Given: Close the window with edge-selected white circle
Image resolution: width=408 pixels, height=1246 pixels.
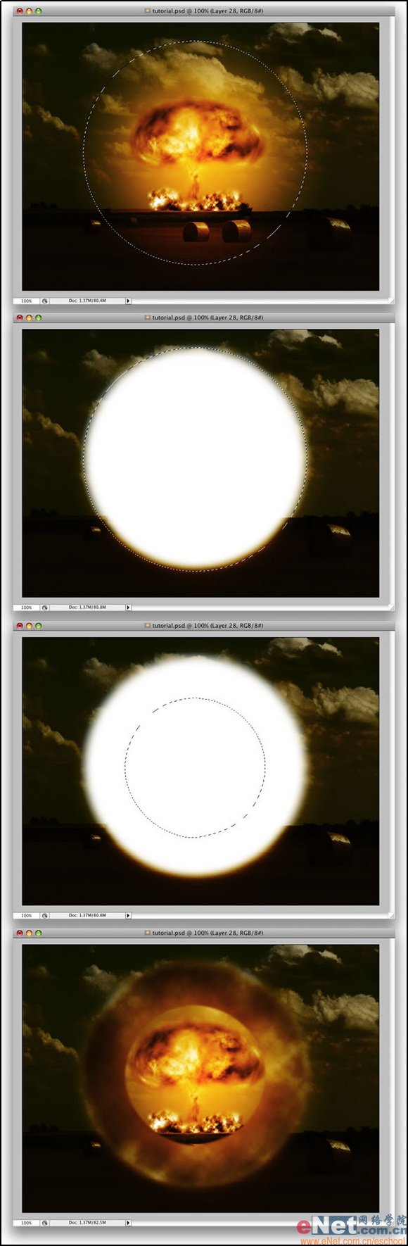Looking at the screenshot, I should [20, 317].
